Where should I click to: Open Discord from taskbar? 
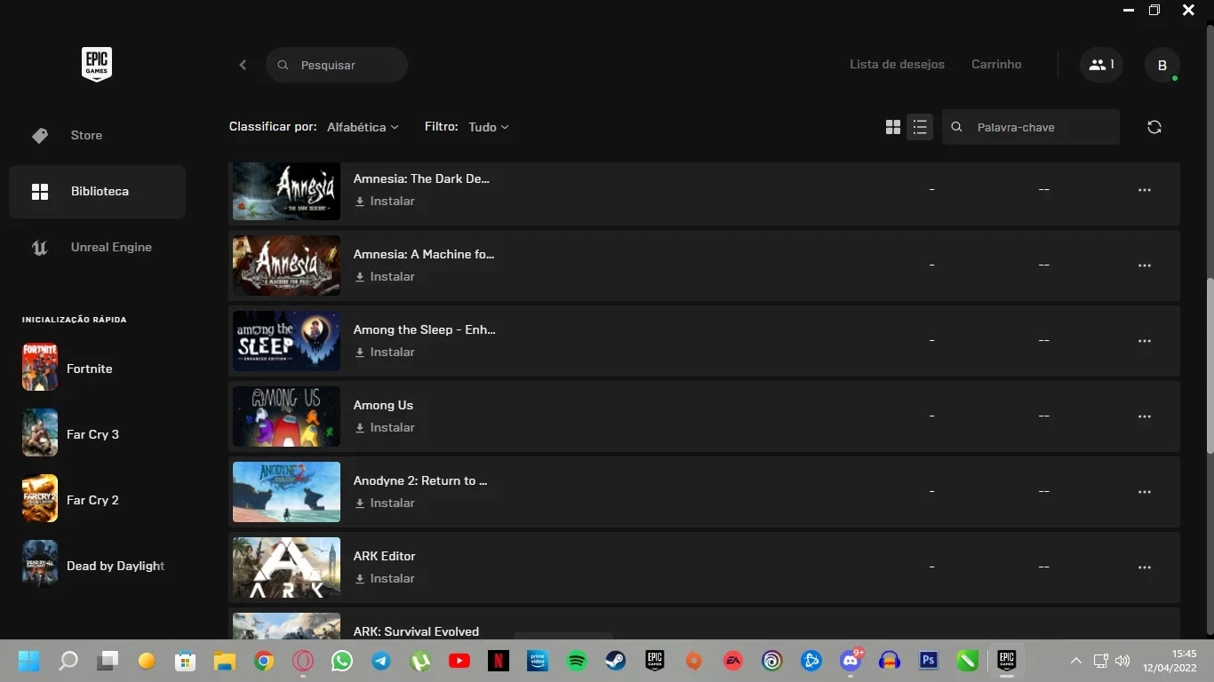tap(851, 661)
